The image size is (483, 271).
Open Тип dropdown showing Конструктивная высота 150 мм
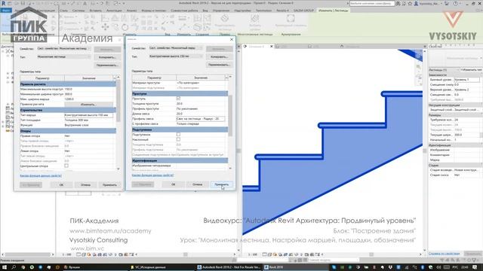(175, 56)
